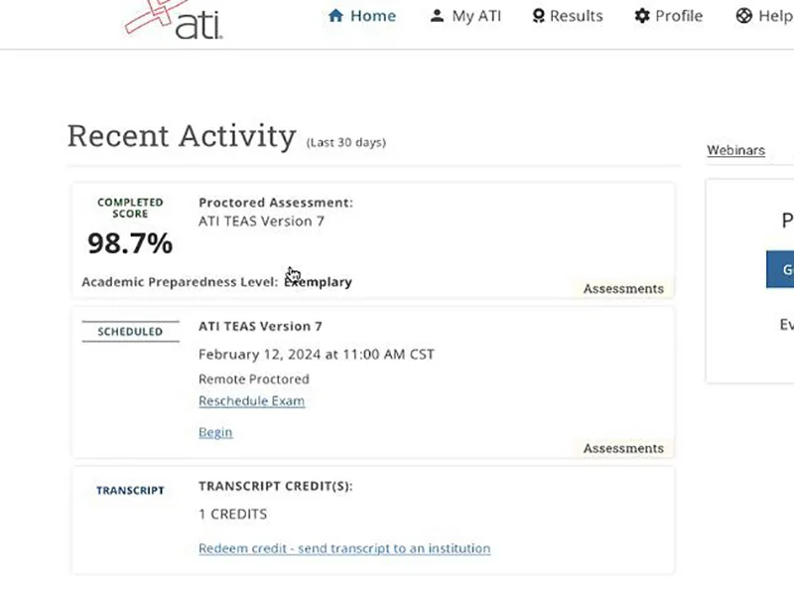Open the Webinars link

[x=735, y=150]
